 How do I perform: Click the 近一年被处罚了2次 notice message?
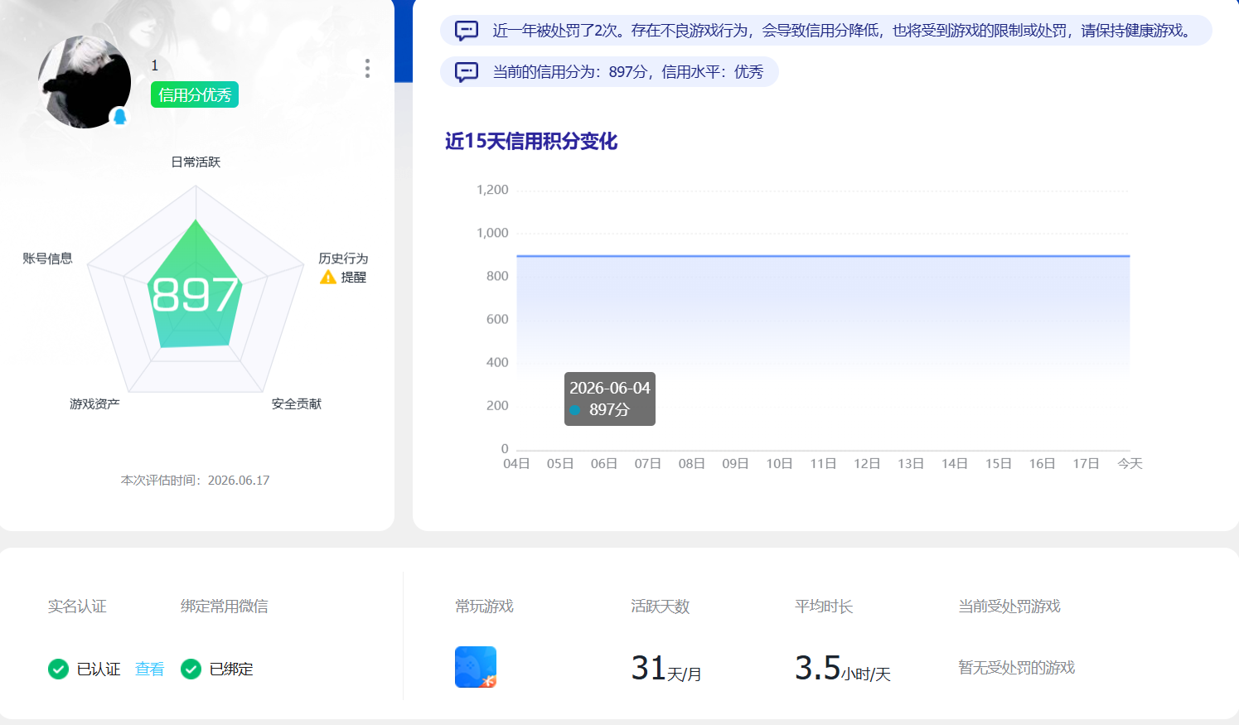click(844, 31)
